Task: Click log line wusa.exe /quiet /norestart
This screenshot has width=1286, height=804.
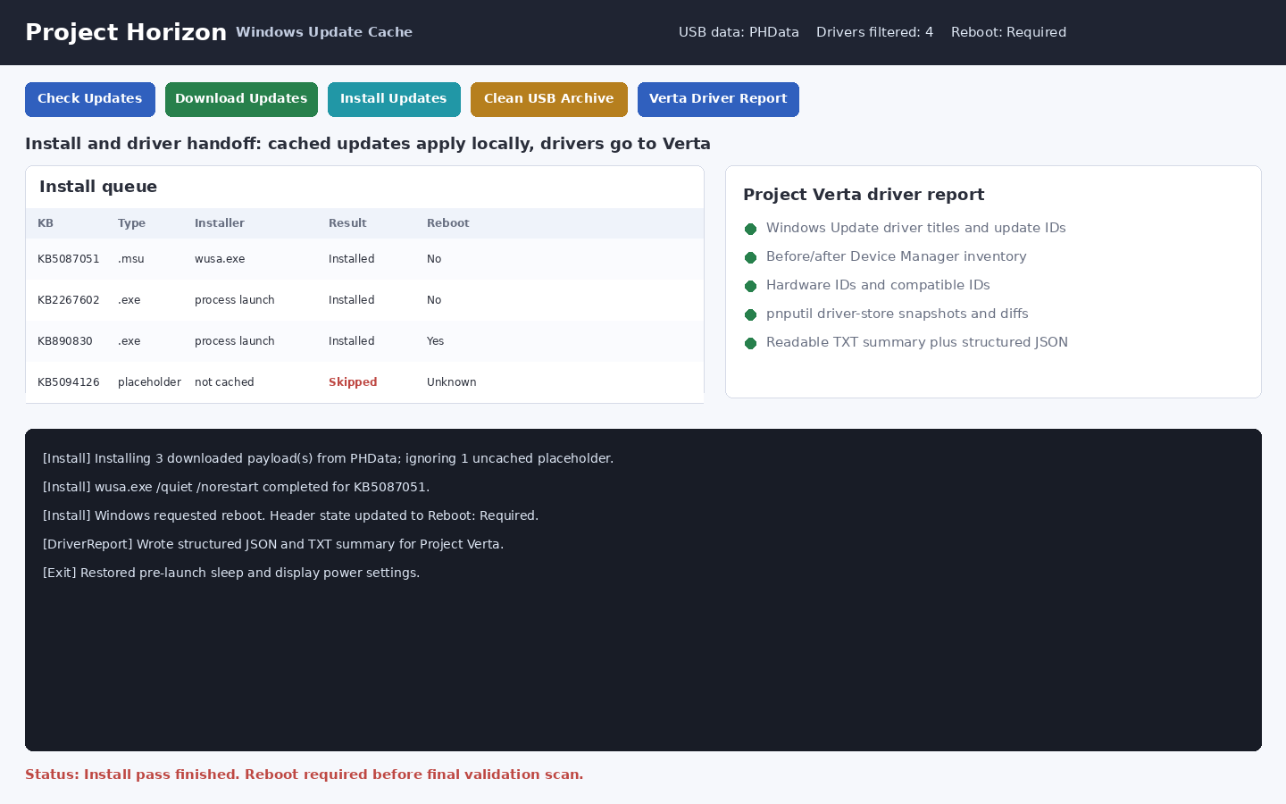Action: pyautogui.click(x=236, y=487)
